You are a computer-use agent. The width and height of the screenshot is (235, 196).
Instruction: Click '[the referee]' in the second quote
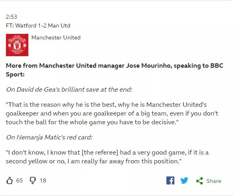100,153
